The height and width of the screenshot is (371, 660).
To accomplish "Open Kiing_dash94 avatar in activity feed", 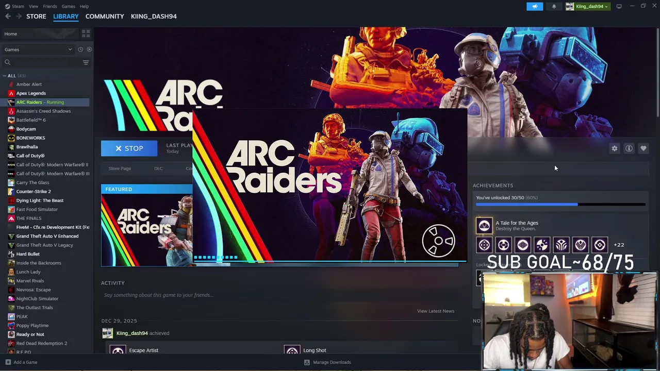I will coord(107,333).
